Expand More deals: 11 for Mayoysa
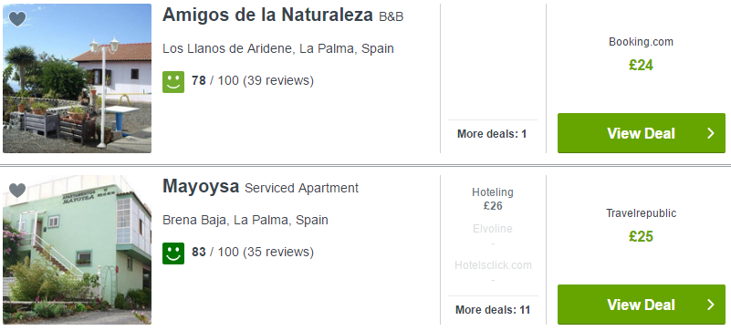The image size is (731, 331). point(493,310)
